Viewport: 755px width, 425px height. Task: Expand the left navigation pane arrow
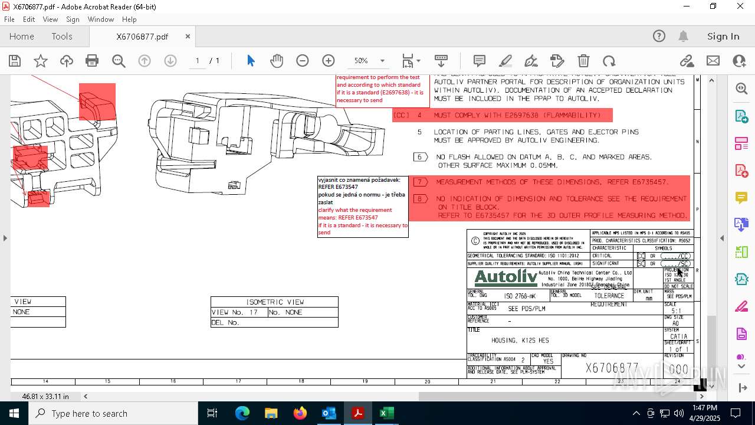tap(5, 238)
